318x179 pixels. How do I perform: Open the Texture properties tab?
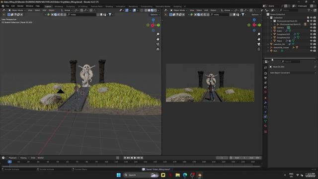(265, 132)
